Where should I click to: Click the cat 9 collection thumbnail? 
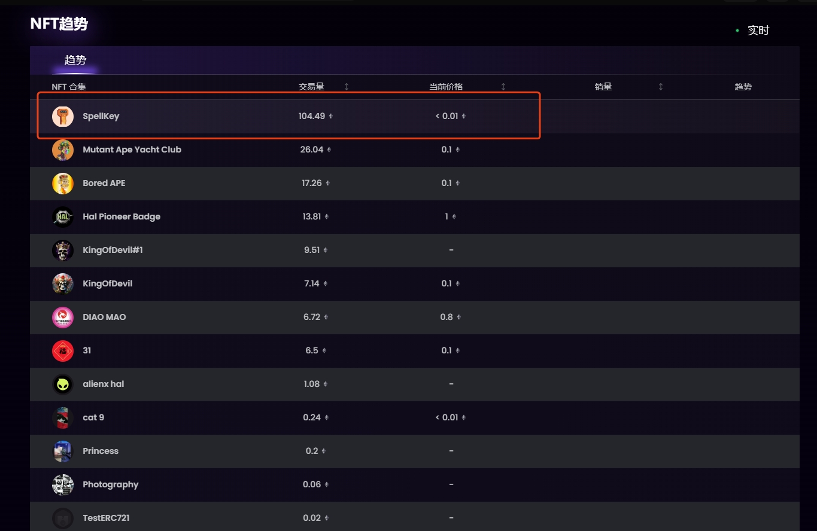click(x=63, y=418)
